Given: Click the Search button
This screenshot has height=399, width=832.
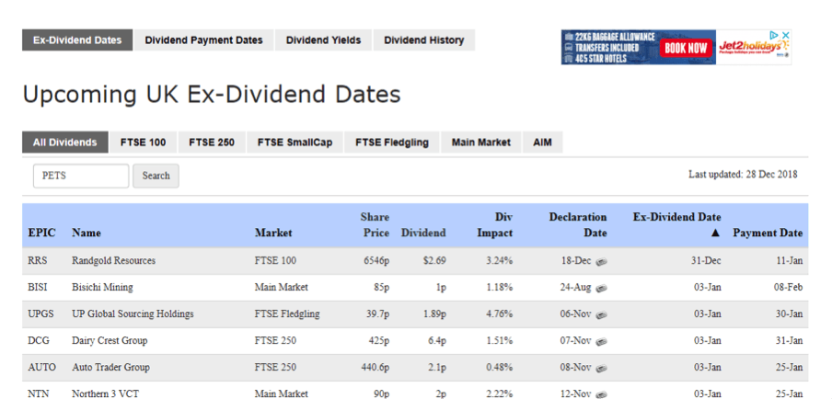Looking at the screenshot, I should [156, 176].
